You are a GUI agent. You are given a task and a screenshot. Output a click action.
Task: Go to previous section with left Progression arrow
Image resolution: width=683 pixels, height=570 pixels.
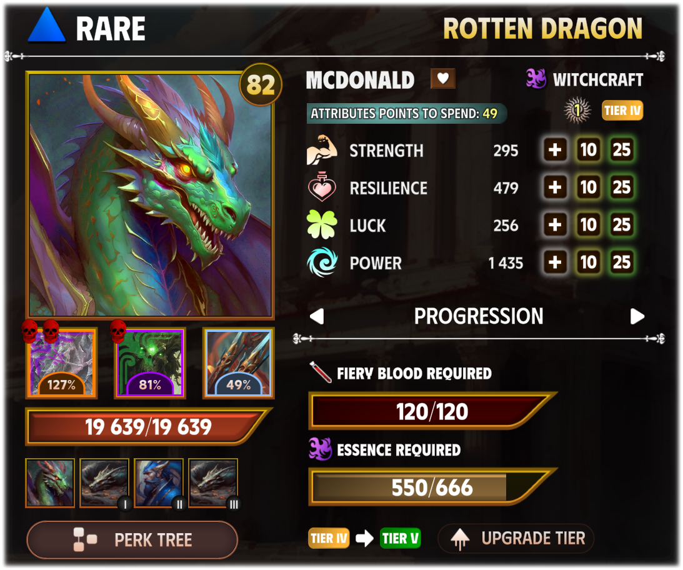coord(317,316)
